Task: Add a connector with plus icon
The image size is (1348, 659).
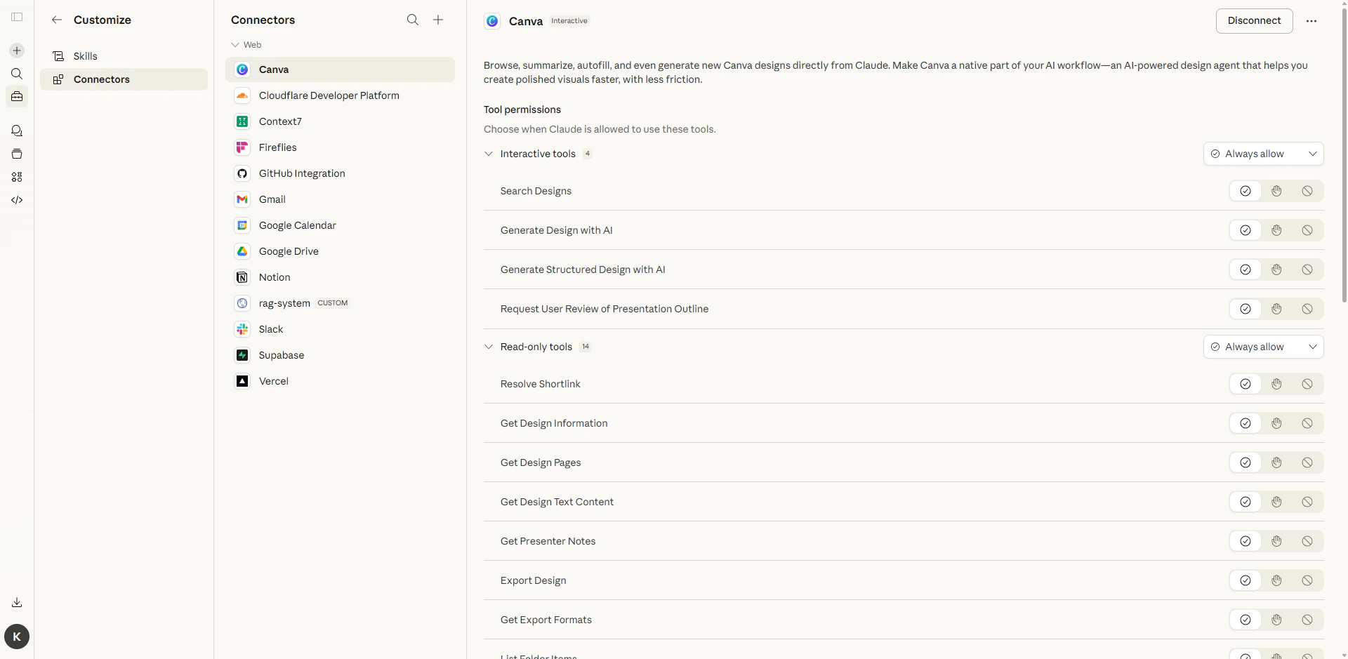Action: tap(438, 20)
